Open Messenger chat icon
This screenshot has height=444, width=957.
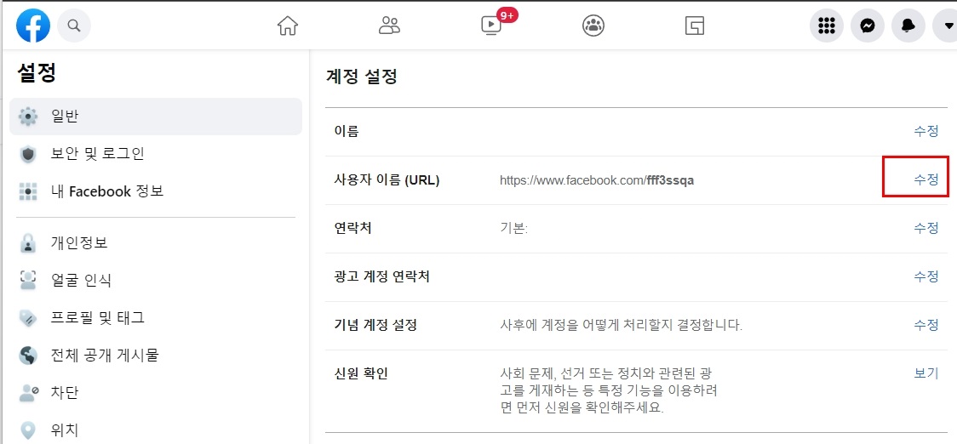868,26
